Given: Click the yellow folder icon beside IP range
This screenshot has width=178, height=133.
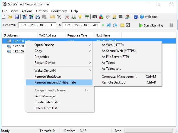Looking at the screenshot, I should [x=122, y=25].
